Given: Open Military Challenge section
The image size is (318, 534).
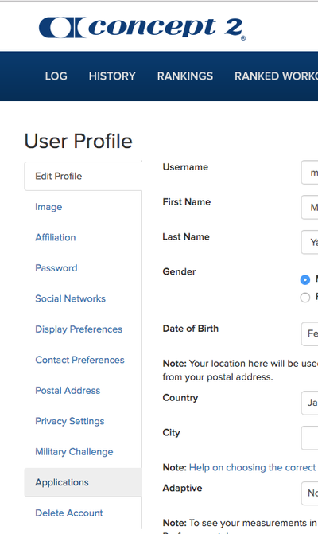Looking at the screenshot, I should 74,452.
